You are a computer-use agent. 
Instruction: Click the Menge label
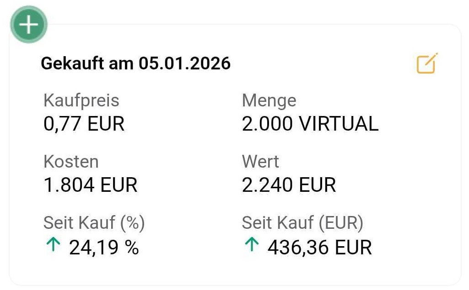tap(269, 100)
